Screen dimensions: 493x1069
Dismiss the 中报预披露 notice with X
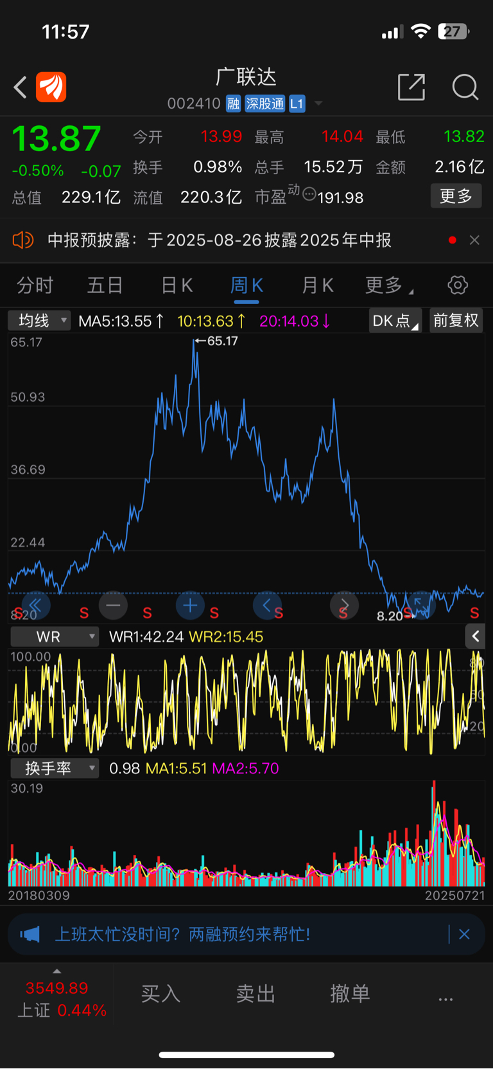click(x=474, y=240)
